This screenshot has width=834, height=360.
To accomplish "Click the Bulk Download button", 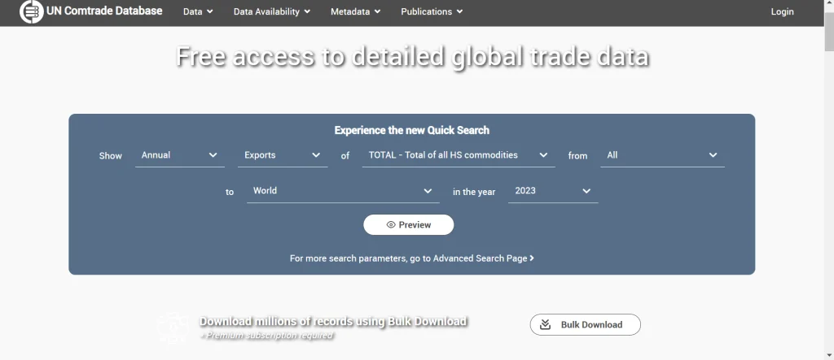I will pos(585,324).
